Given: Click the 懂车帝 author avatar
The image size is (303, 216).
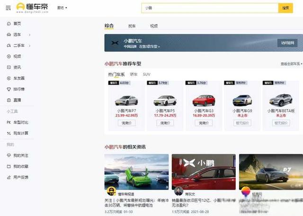Looking at the screenshot, I should click(x=112, y=191).
